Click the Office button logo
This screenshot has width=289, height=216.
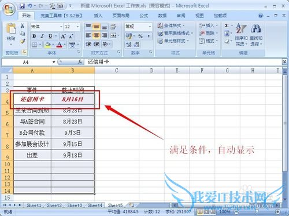tap(9, 9)
